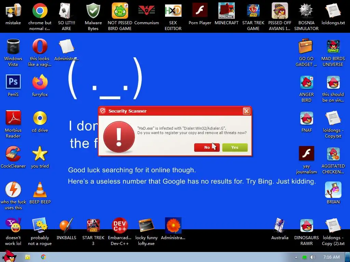Click the Security Scanner shield title icon
This screenshot has height=262, width=350.
[103, 111]
